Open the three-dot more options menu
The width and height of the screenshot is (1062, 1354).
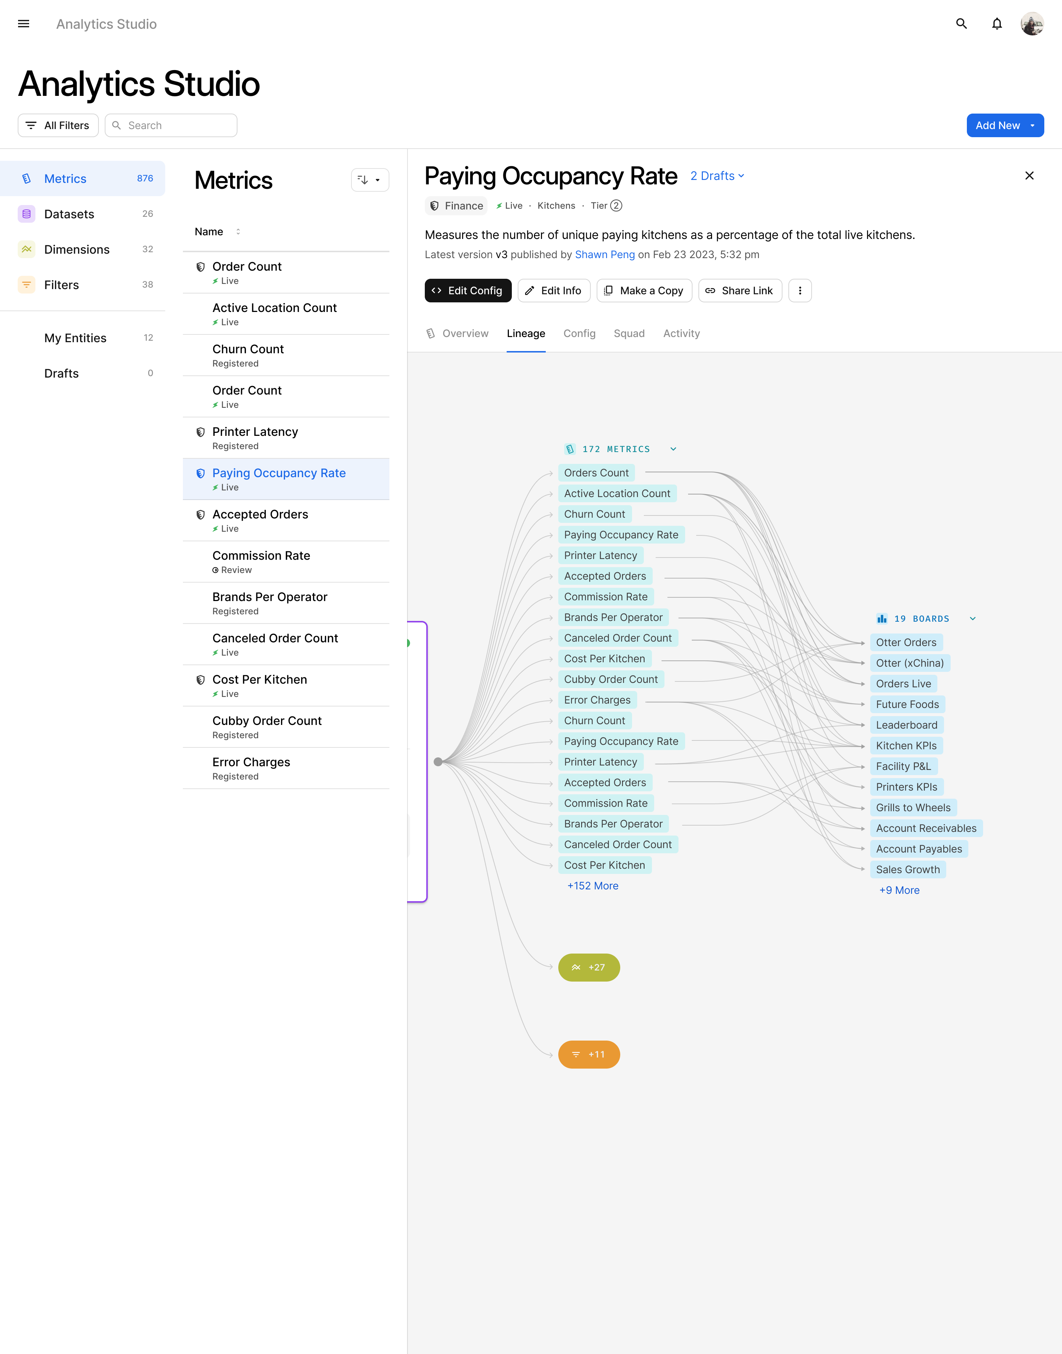coord(799,290)
